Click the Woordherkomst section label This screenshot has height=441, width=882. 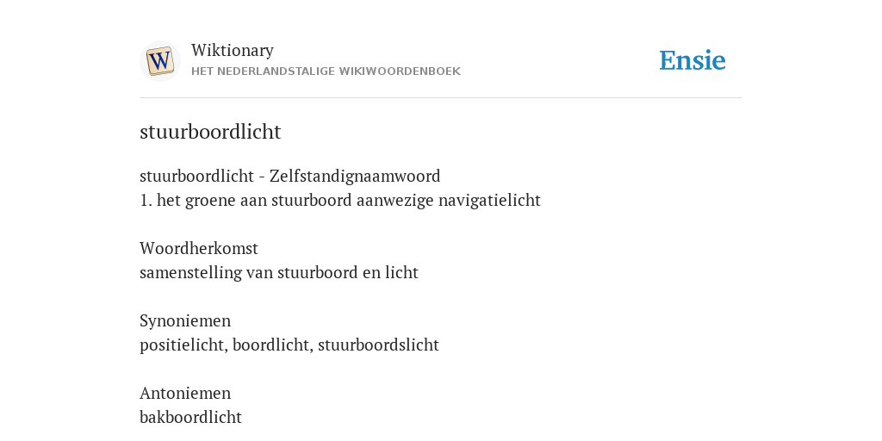pos(199,248)
